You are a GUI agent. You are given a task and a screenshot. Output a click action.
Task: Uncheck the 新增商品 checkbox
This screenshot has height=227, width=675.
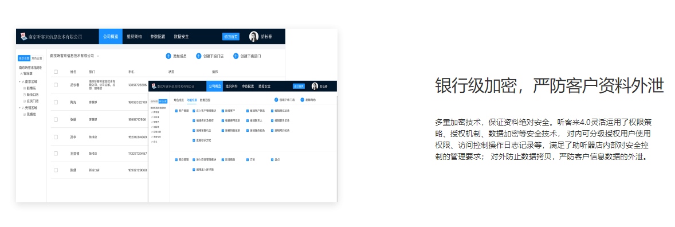222,159
